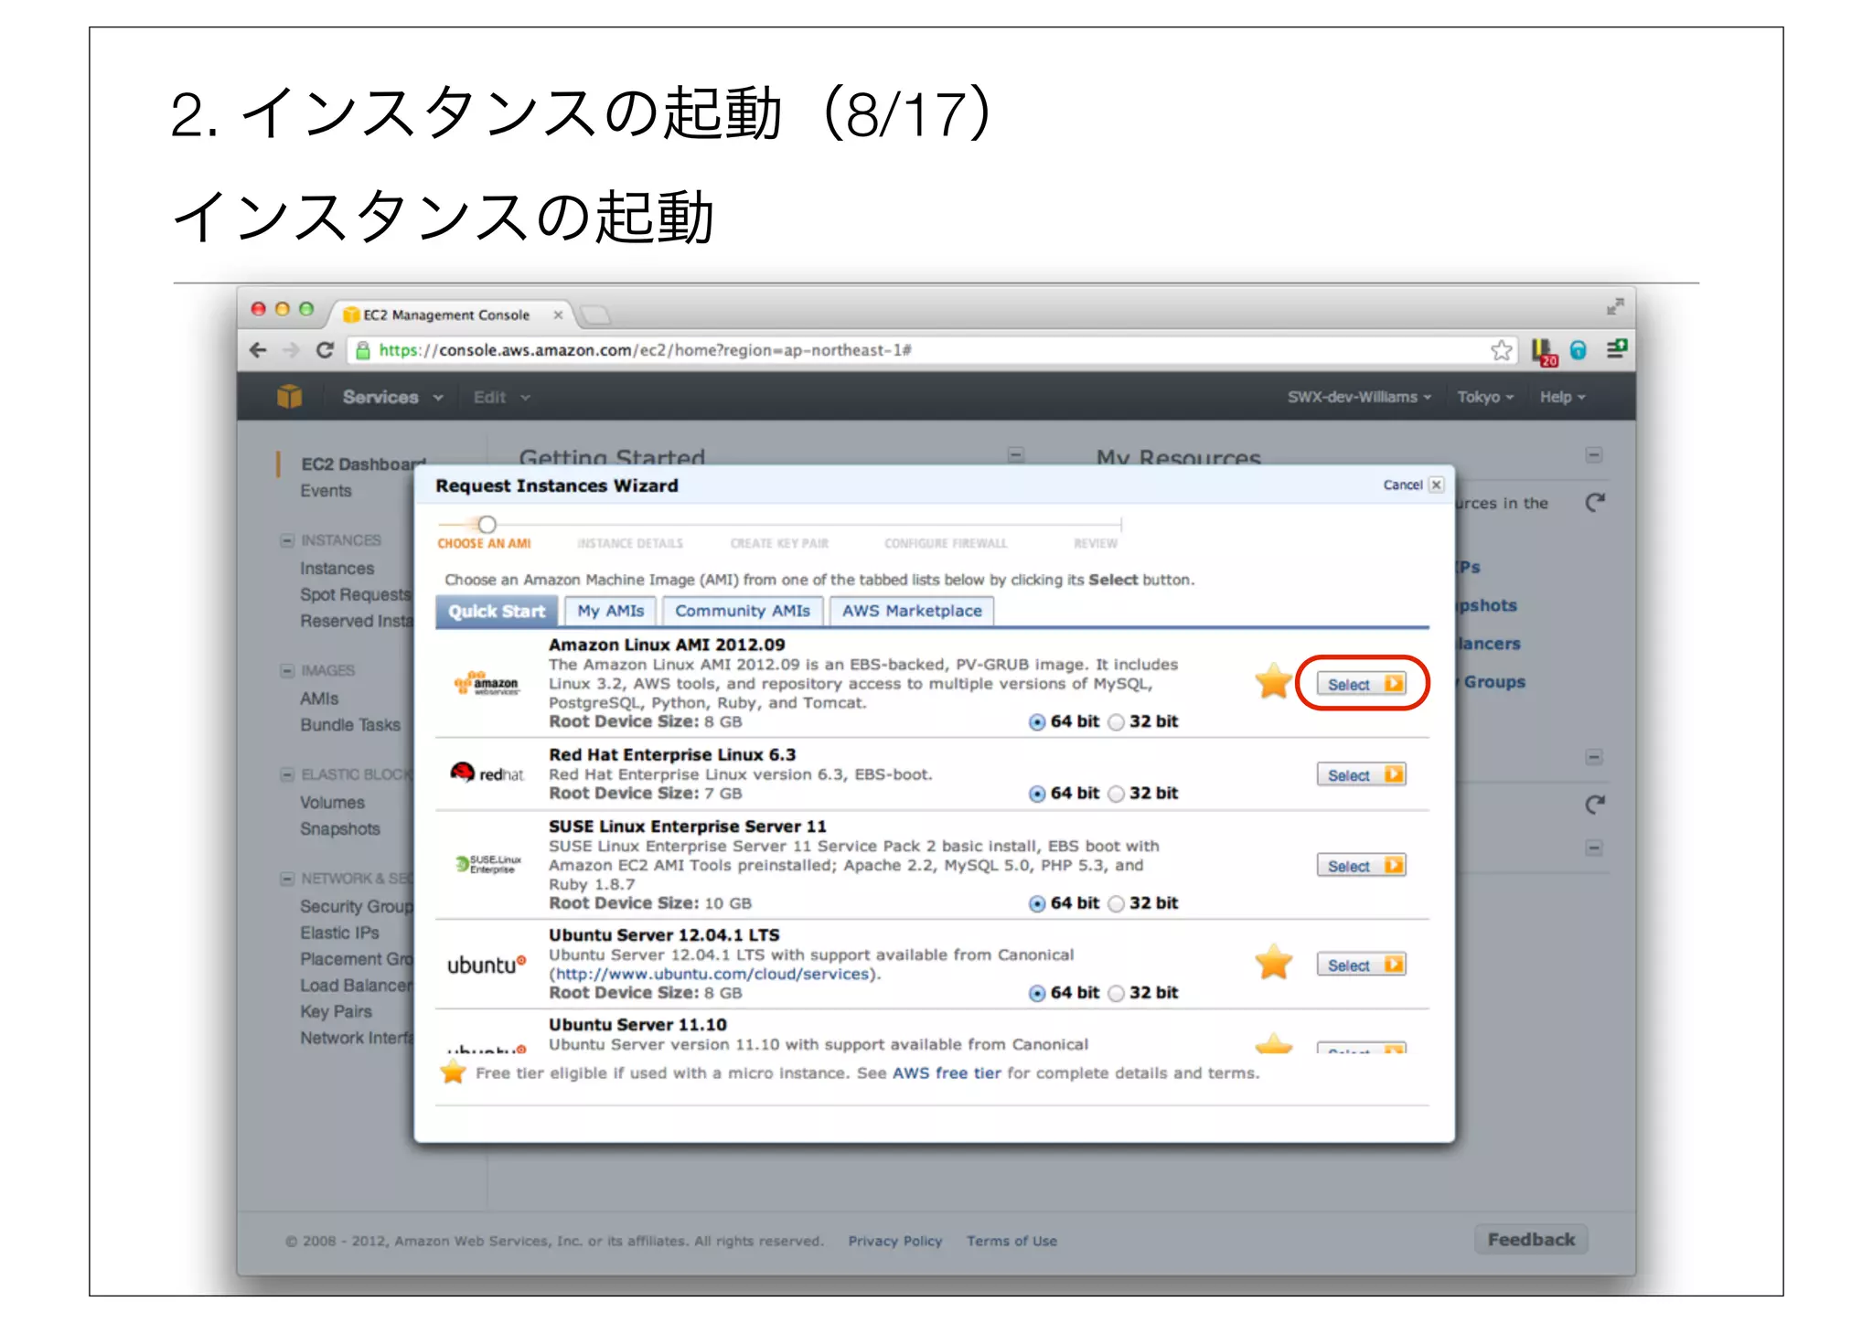Switch to the AWS Marketplace tab
The width and height of the screenshot is (1873, 1323).
point(911,611)
